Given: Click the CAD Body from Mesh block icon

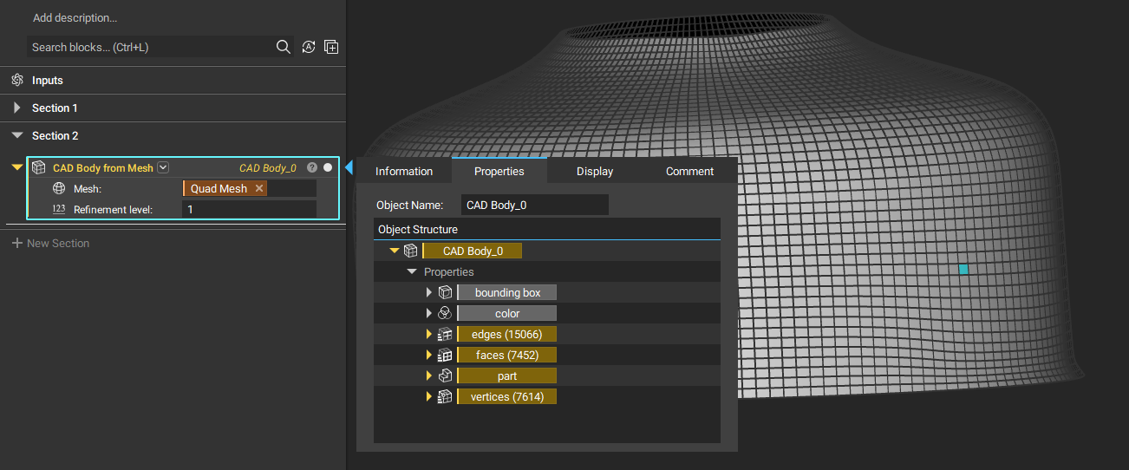Looking at the screenshot, I should (39, 167).
